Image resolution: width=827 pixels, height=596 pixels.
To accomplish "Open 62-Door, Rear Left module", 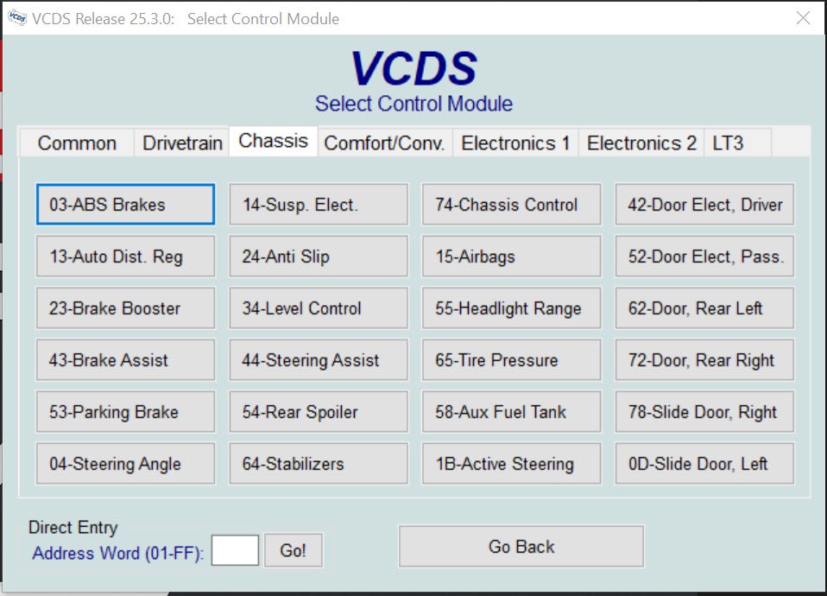I will [x=704, y=308].
